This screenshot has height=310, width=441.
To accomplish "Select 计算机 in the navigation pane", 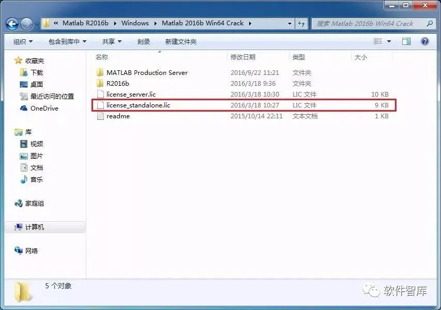I will pos(35,227).
